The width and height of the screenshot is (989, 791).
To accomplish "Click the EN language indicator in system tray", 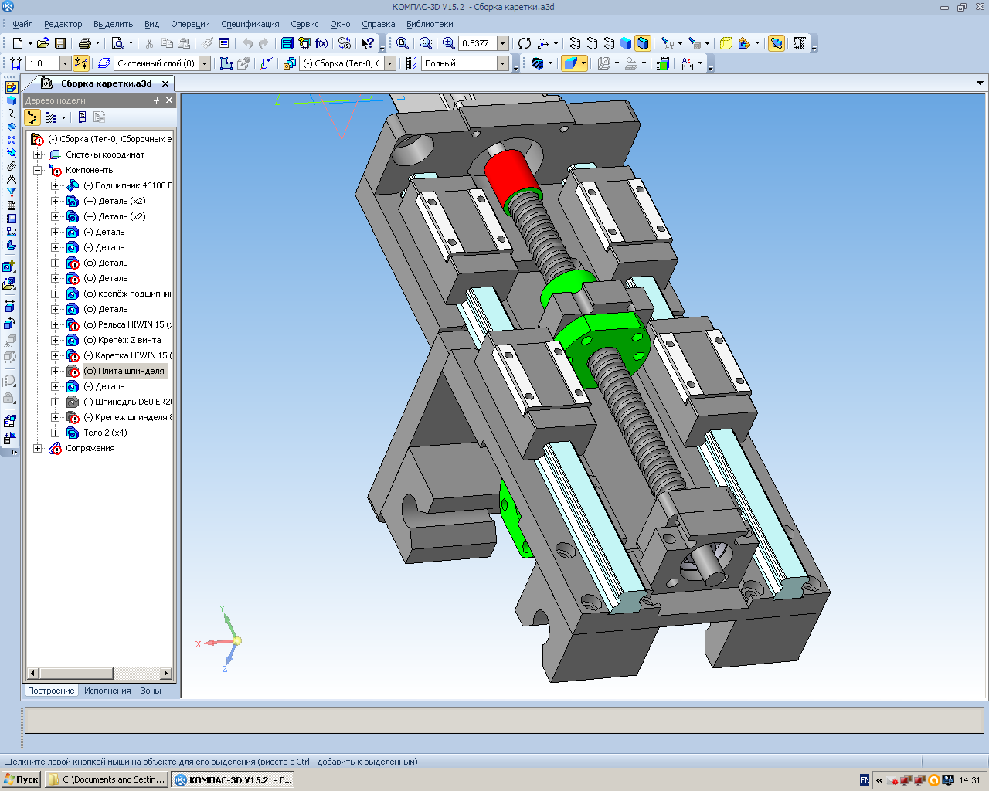I will pos(864,780).
